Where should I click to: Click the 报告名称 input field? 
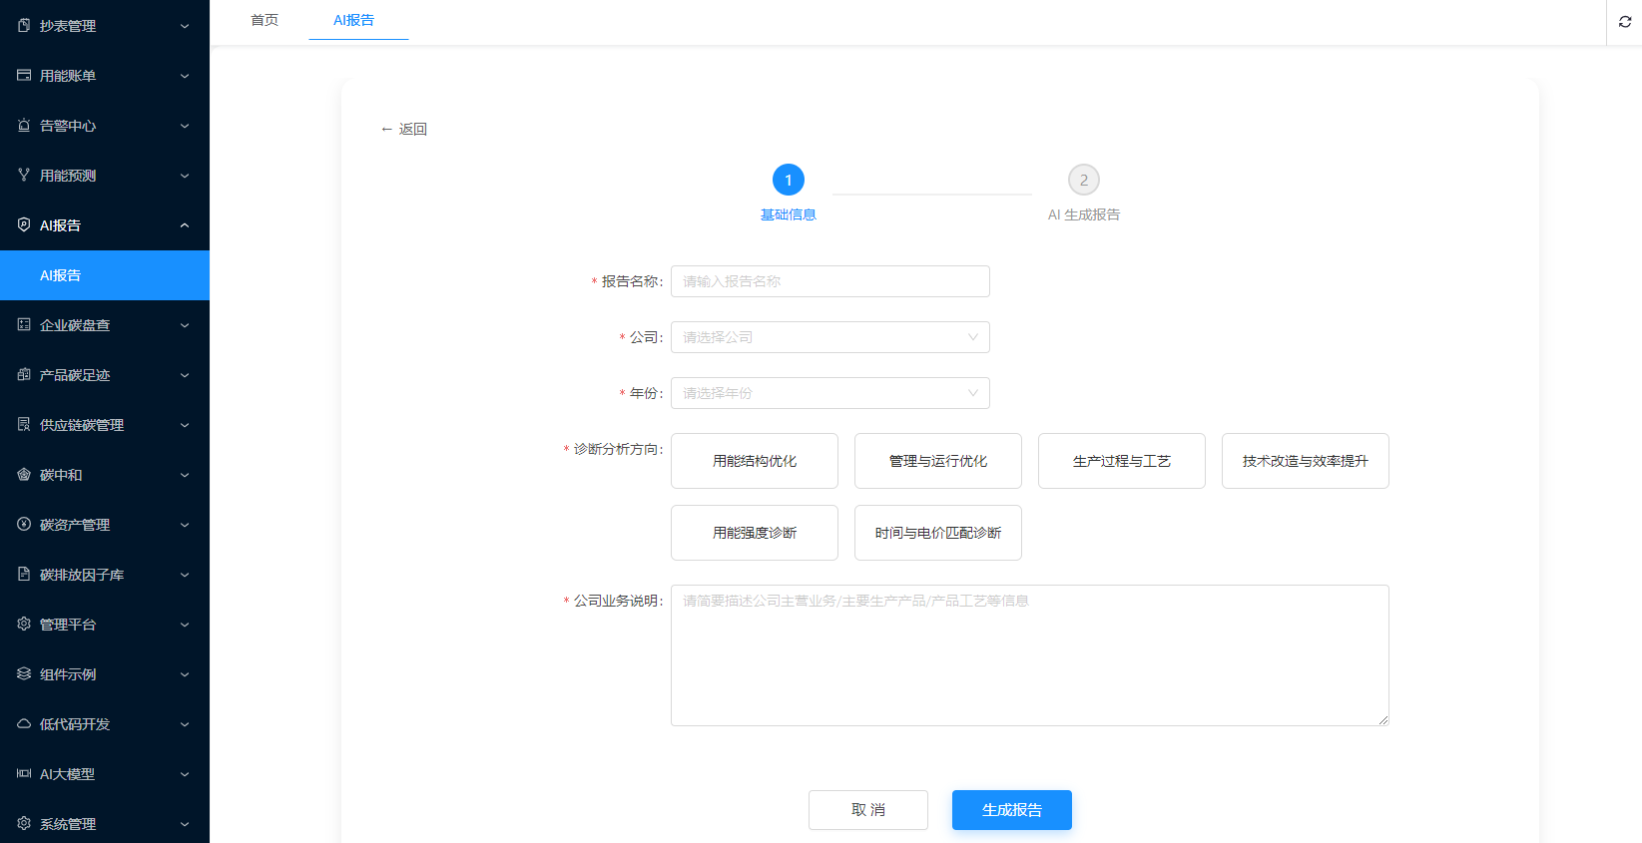point(829,281)
